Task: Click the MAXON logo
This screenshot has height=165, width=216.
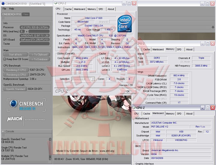Action: click(15, 119)
